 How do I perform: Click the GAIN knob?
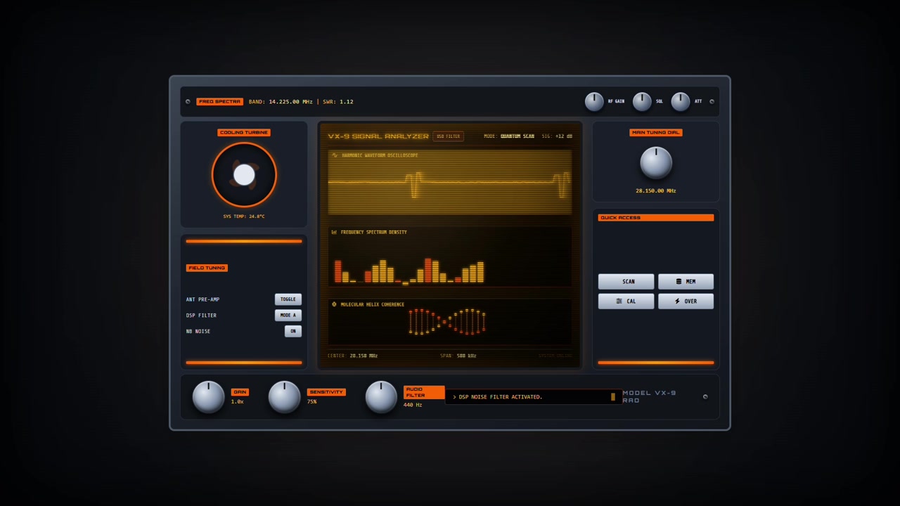(208, 397)
